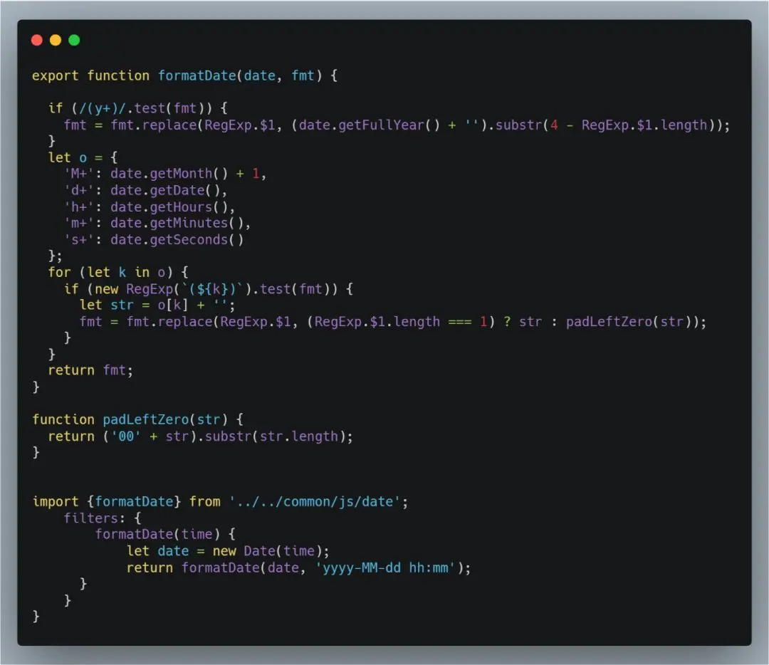Click the red close dot in window header
The width and height of the screenshot is (769, 665).
(x=37, y=40)
